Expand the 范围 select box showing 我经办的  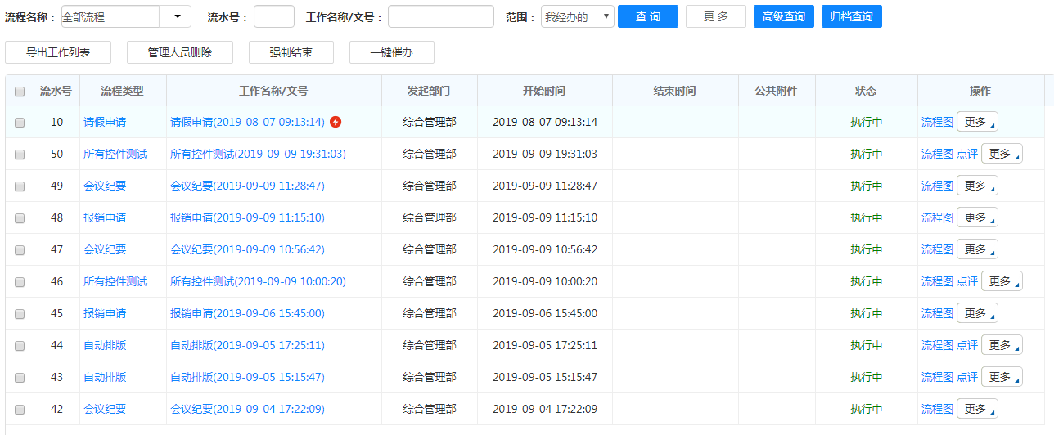577,17
